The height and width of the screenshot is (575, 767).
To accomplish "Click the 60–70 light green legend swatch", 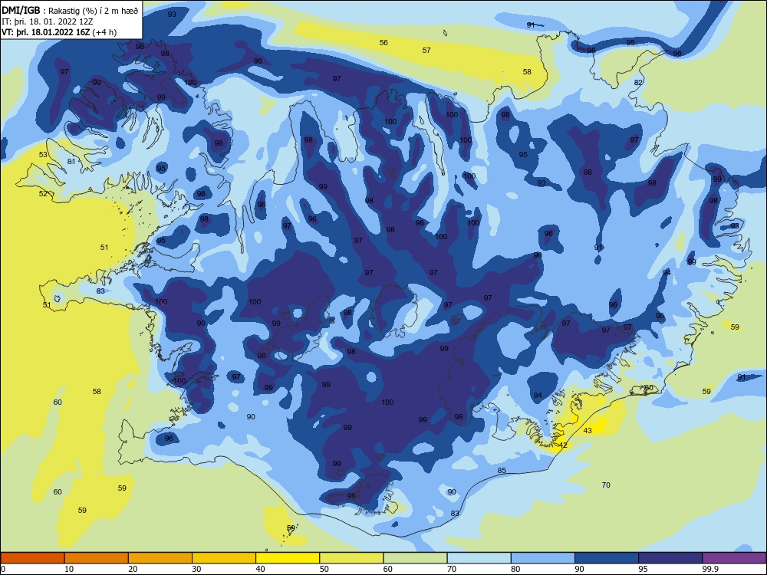I will (415, 558).
